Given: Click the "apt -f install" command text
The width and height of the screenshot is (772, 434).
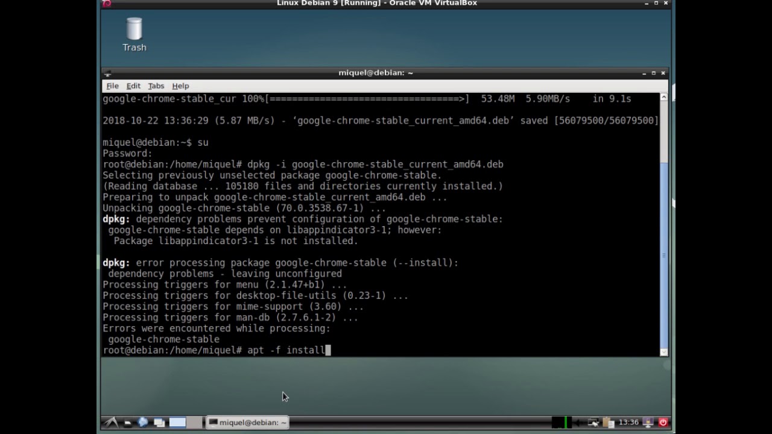Looking at the screenshot, I should tap(286, 350).
